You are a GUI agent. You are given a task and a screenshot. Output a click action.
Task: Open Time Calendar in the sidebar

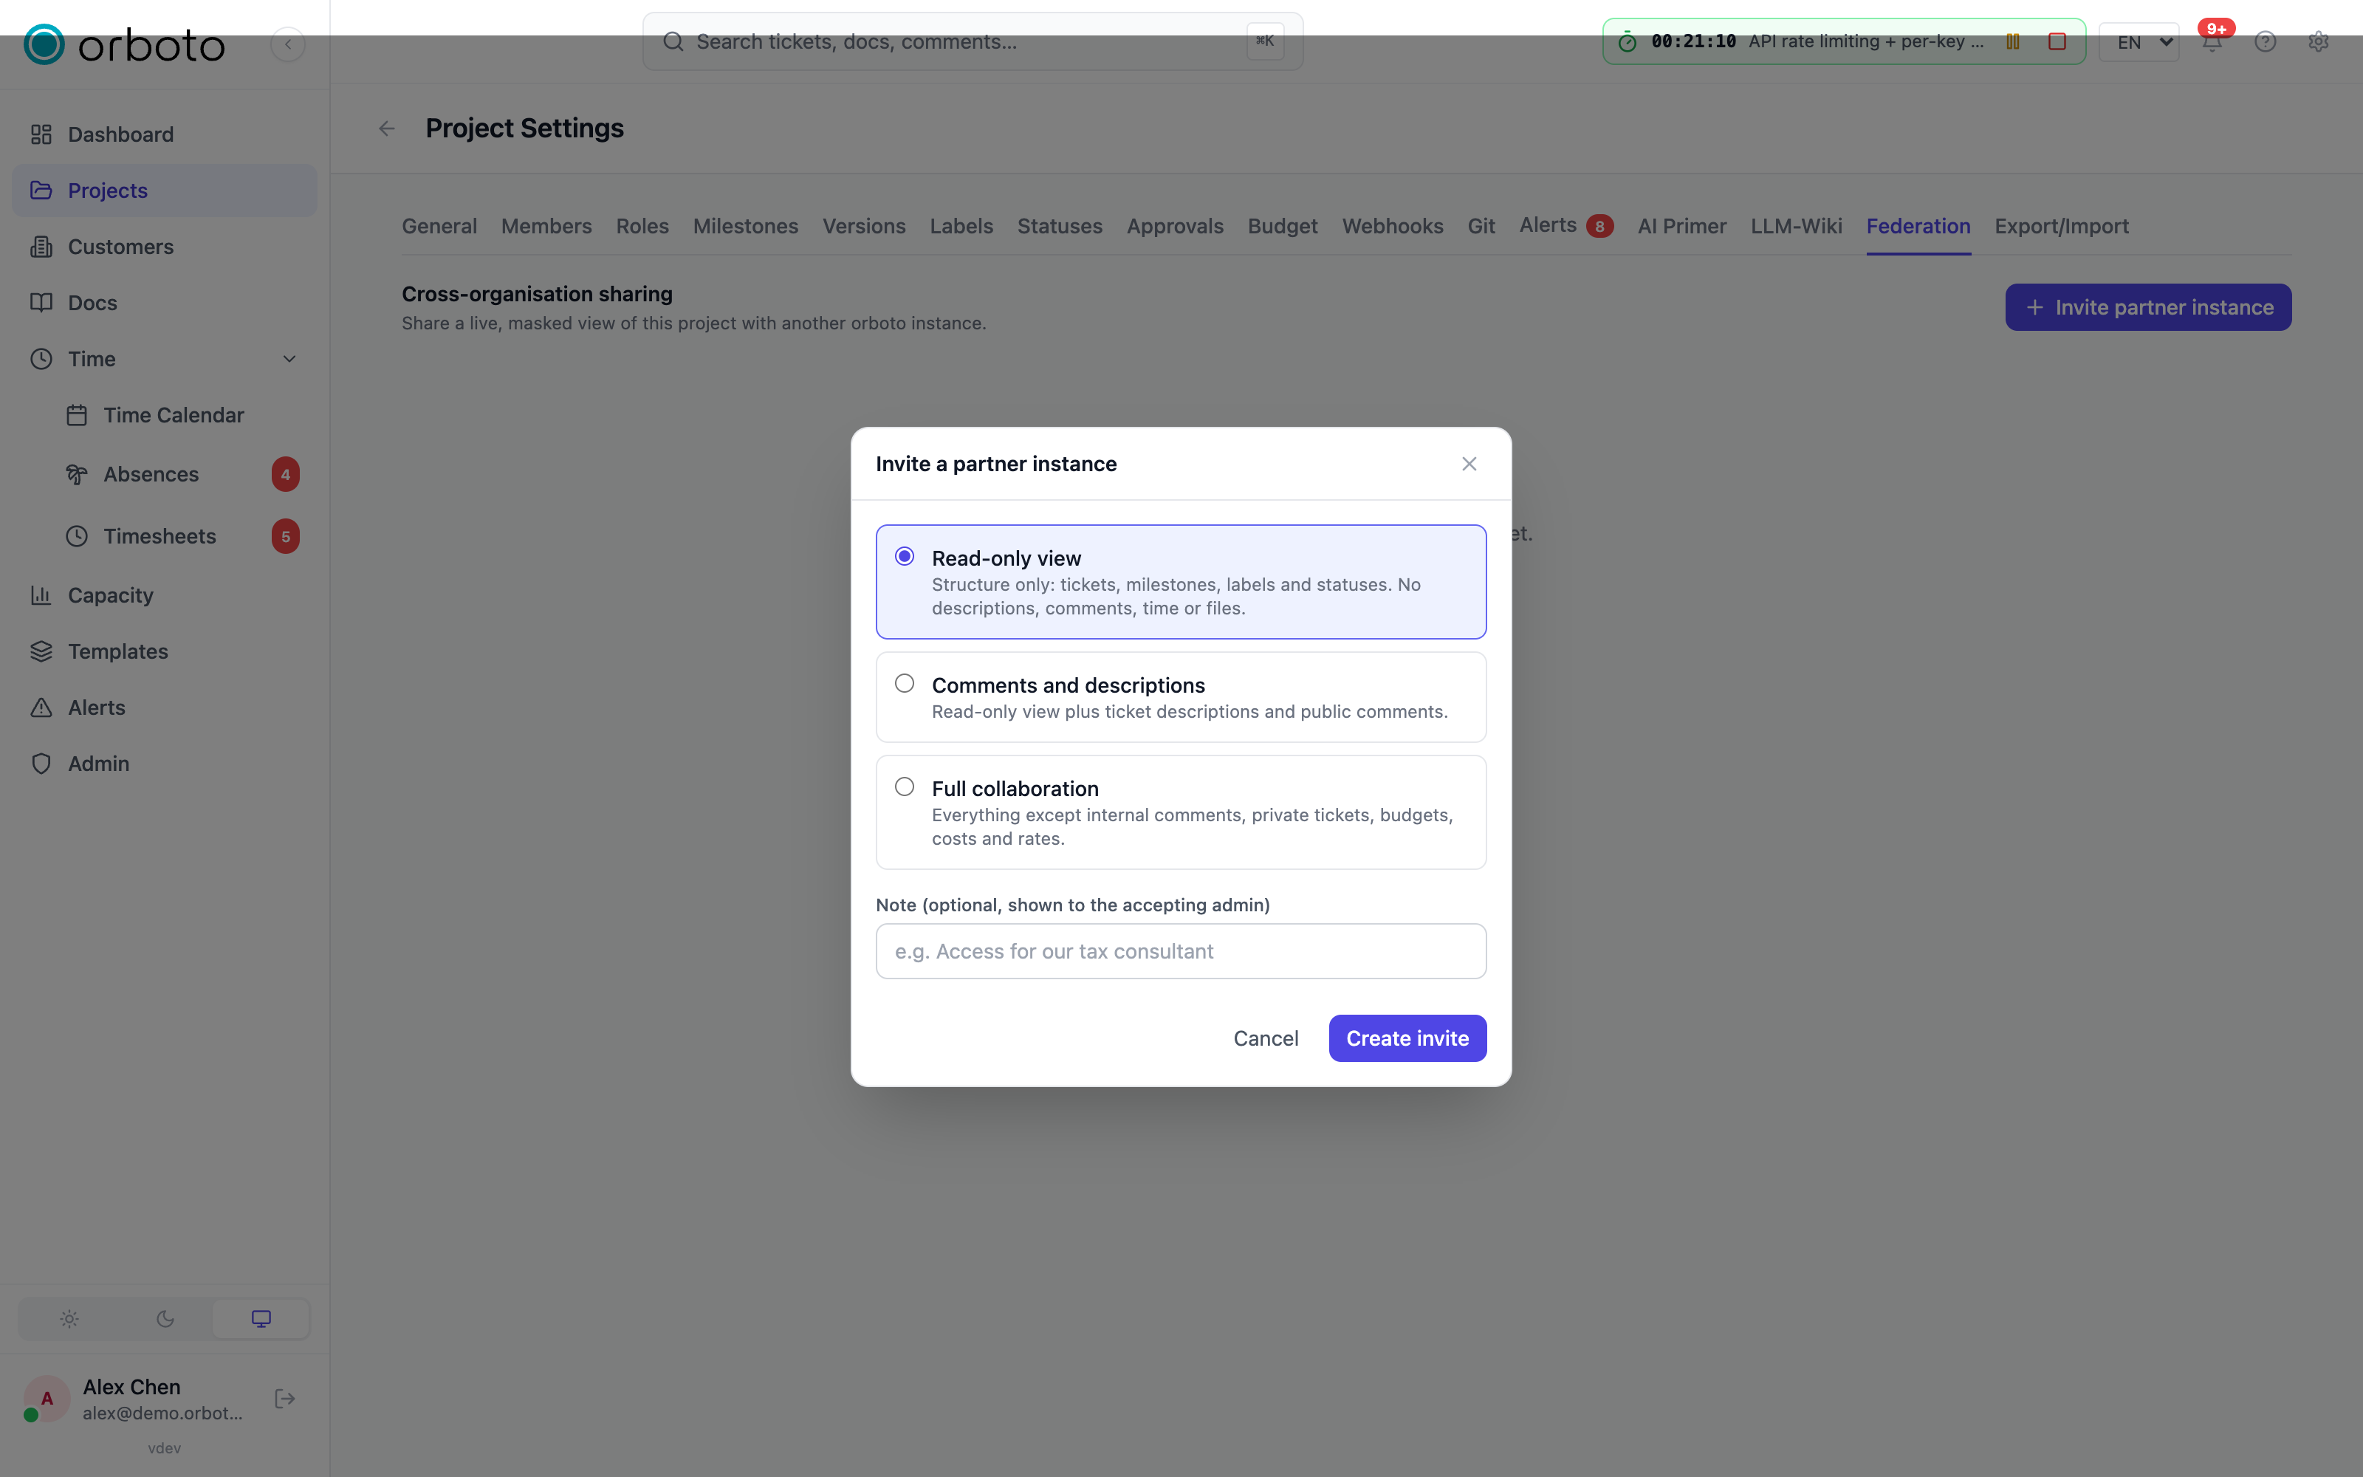click(x=182, y=415)
